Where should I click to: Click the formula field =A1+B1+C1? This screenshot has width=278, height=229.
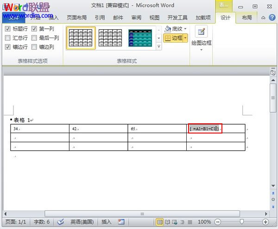[204, 128]
